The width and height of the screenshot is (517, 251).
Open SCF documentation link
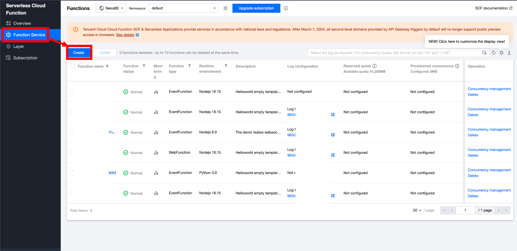492,8
